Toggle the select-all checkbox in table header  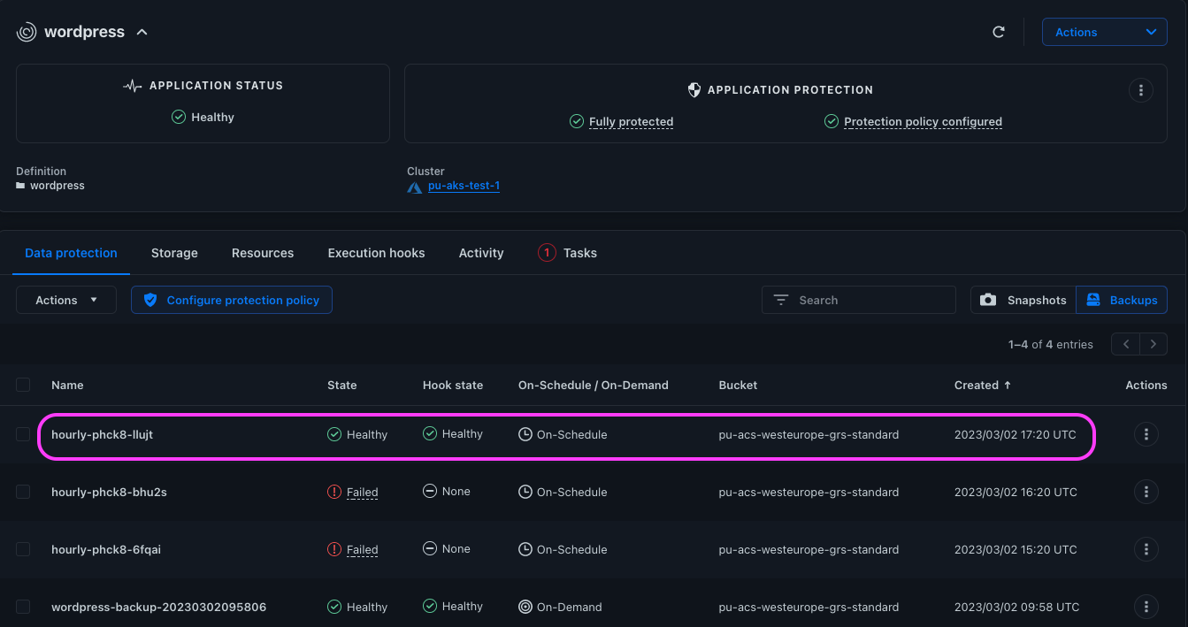click(x=23, y=385)
